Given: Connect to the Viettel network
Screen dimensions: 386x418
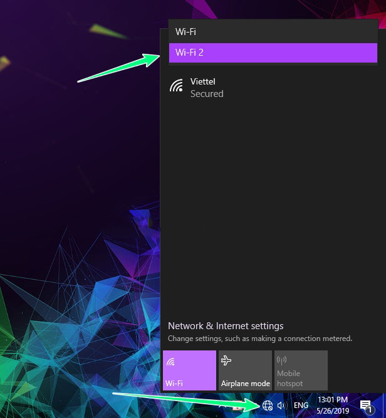Looking at the screenshot, I should click(273, 88).
